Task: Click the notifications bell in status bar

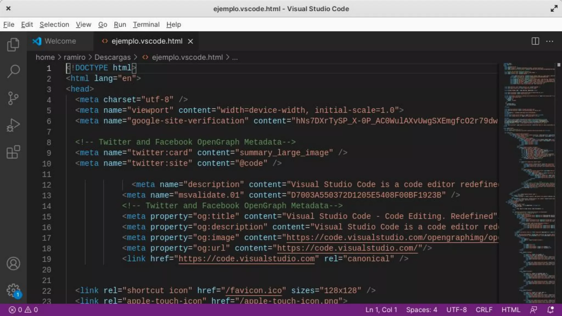Action: point(550,310)
